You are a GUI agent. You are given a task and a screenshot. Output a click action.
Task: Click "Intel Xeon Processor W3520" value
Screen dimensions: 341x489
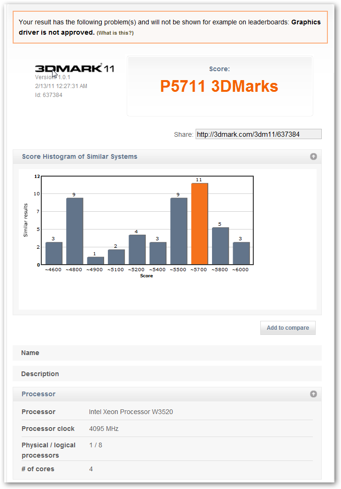131,412
